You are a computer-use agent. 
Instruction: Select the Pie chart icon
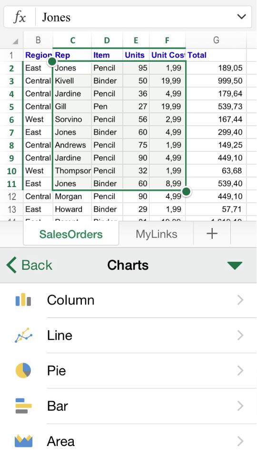point(23,370)
